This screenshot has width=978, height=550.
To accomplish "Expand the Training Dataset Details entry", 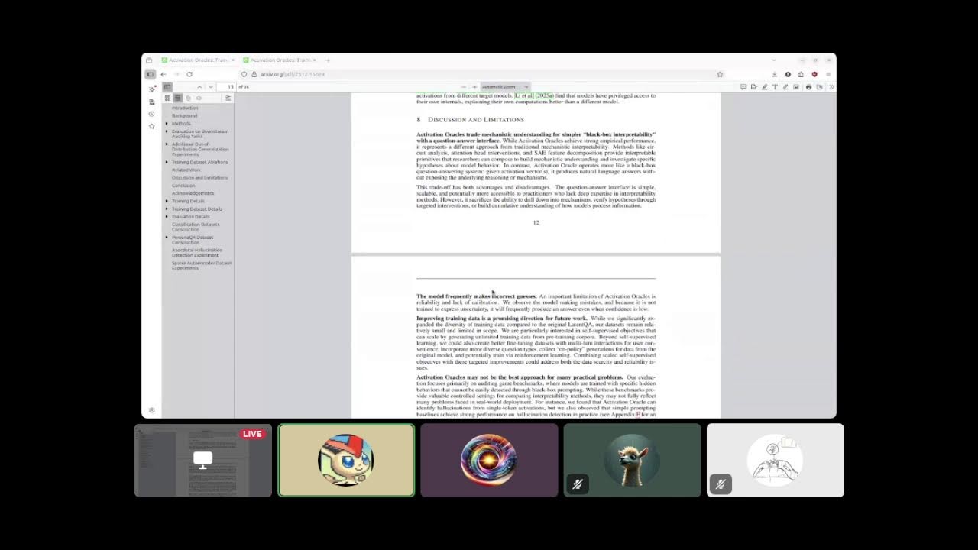I will [167, 209].
